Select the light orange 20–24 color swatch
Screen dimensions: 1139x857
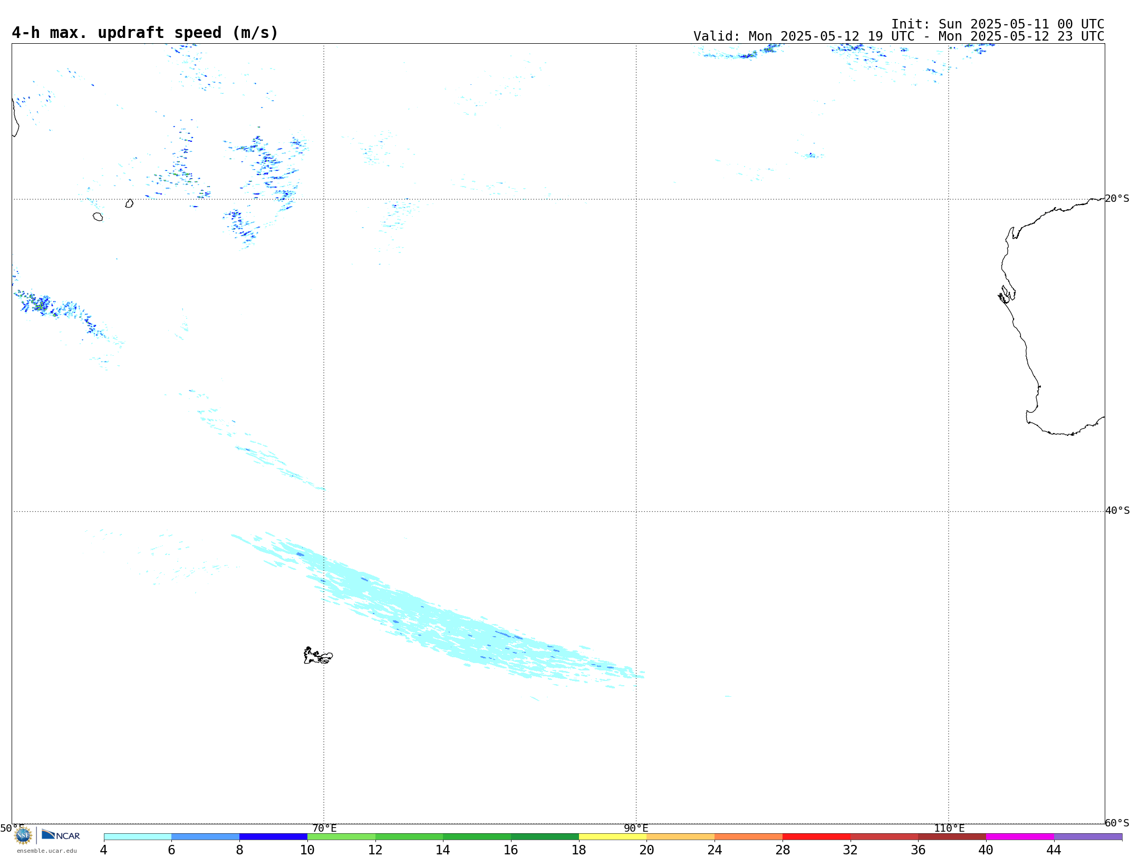tap(681, 836)
